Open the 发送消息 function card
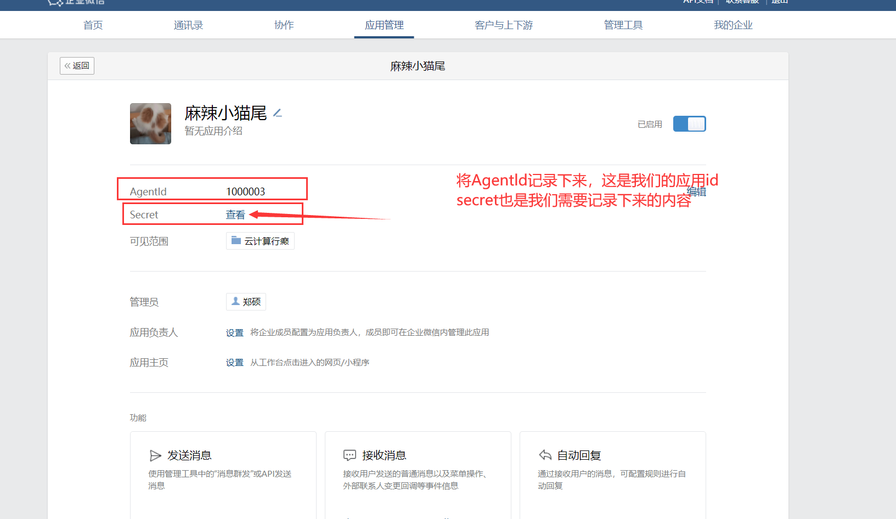 [x=223, y=475]
